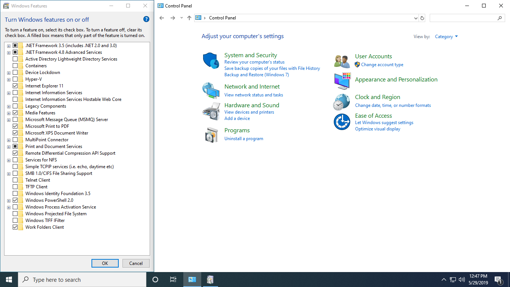Enable the Telnet Client checkbox
The image size is (510, 287).
(15, 180)
